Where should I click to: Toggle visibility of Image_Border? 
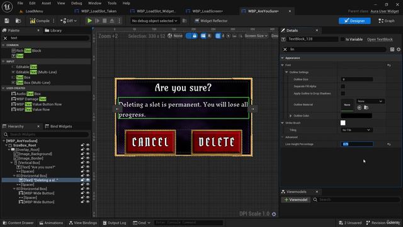88,158
